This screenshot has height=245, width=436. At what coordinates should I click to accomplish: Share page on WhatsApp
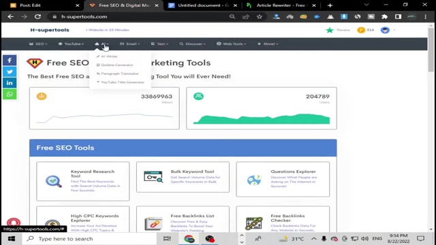[10, 94]
